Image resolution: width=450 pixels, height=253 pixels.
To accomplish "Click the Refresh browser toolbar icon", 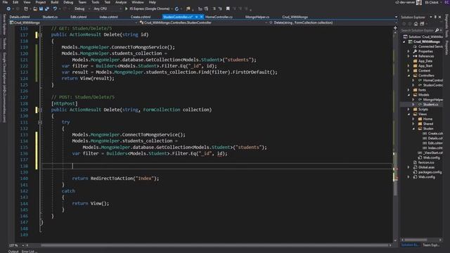I will click(x=176, y=9).
